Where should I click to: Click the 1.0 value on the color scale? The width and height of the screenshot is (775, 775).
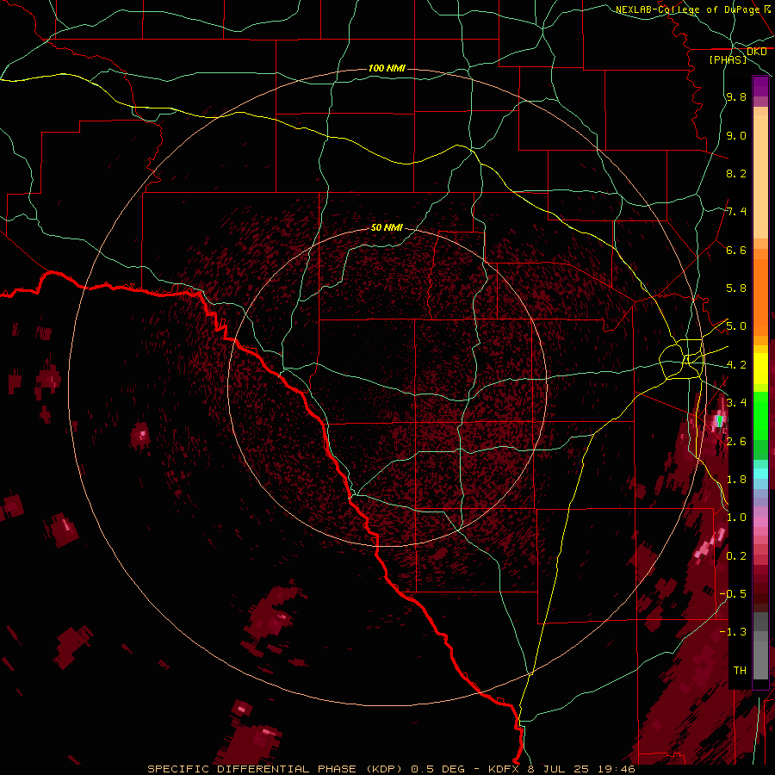click(736, 518)
